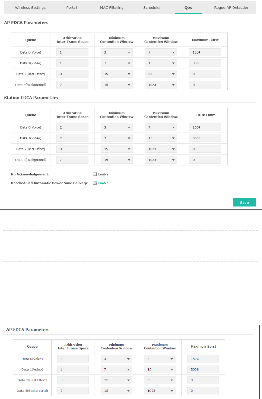This screenshot has height=399, width=262.
Task: Select upper AP EDCA Best Effort Maximum Burst field
Action: click(205, 74)
